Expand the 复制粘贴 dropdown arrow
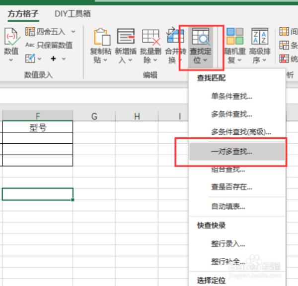 click(x=105, y=60)
